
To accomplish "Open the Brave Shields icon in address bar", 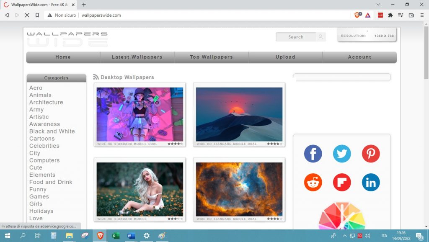I will click(x=357, y=15).
